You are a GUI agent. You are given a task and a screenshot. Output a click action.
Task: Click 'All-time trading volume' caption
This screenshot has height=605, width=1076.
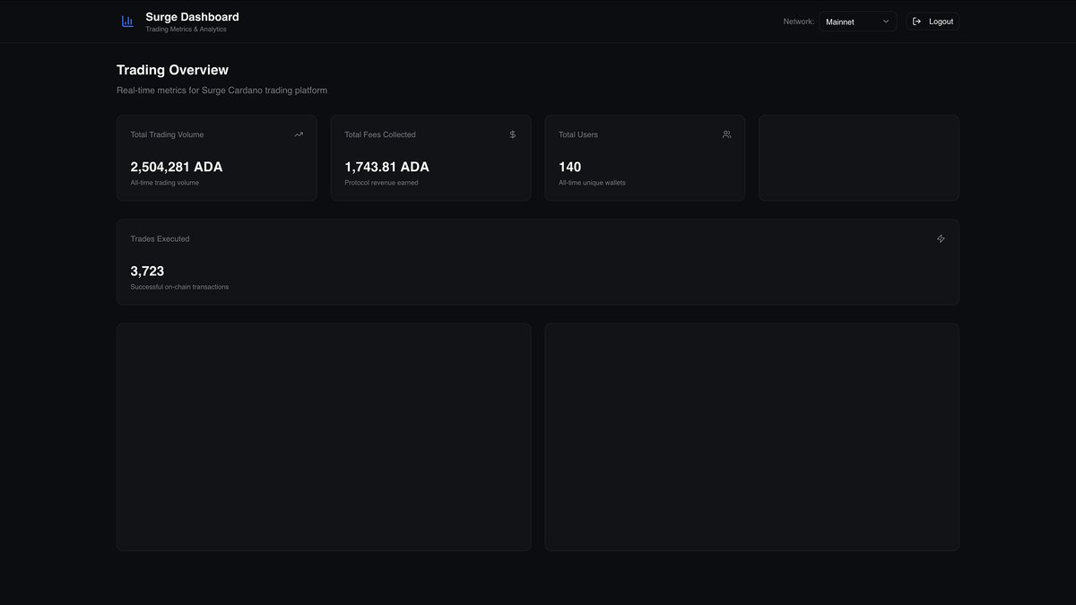click(164, 183)
